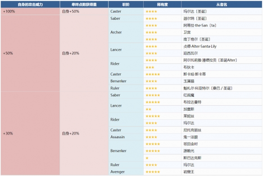
Task: Click the two-star rating beside 加雷斯
Action: tap(149, 109)
